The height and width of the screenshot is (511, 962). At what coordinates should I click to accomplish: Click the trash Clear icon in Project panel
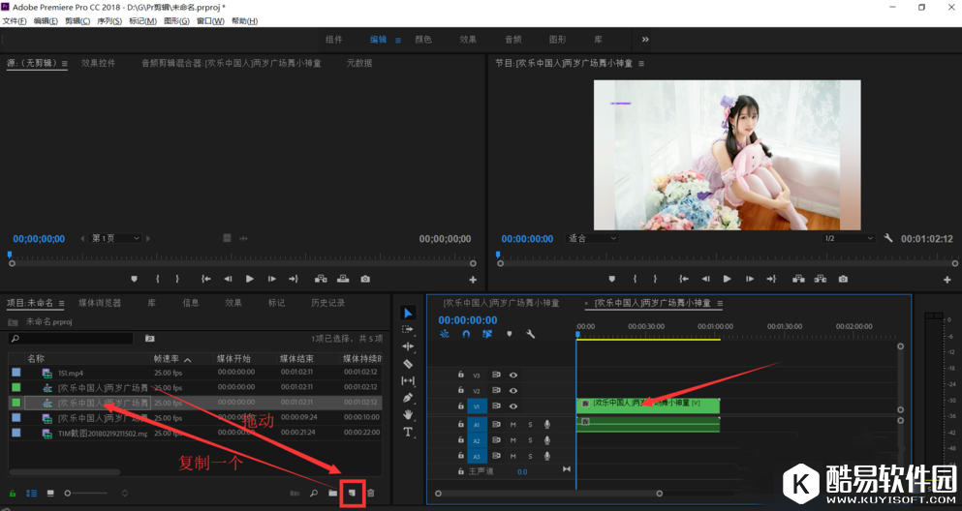point(370,494)
